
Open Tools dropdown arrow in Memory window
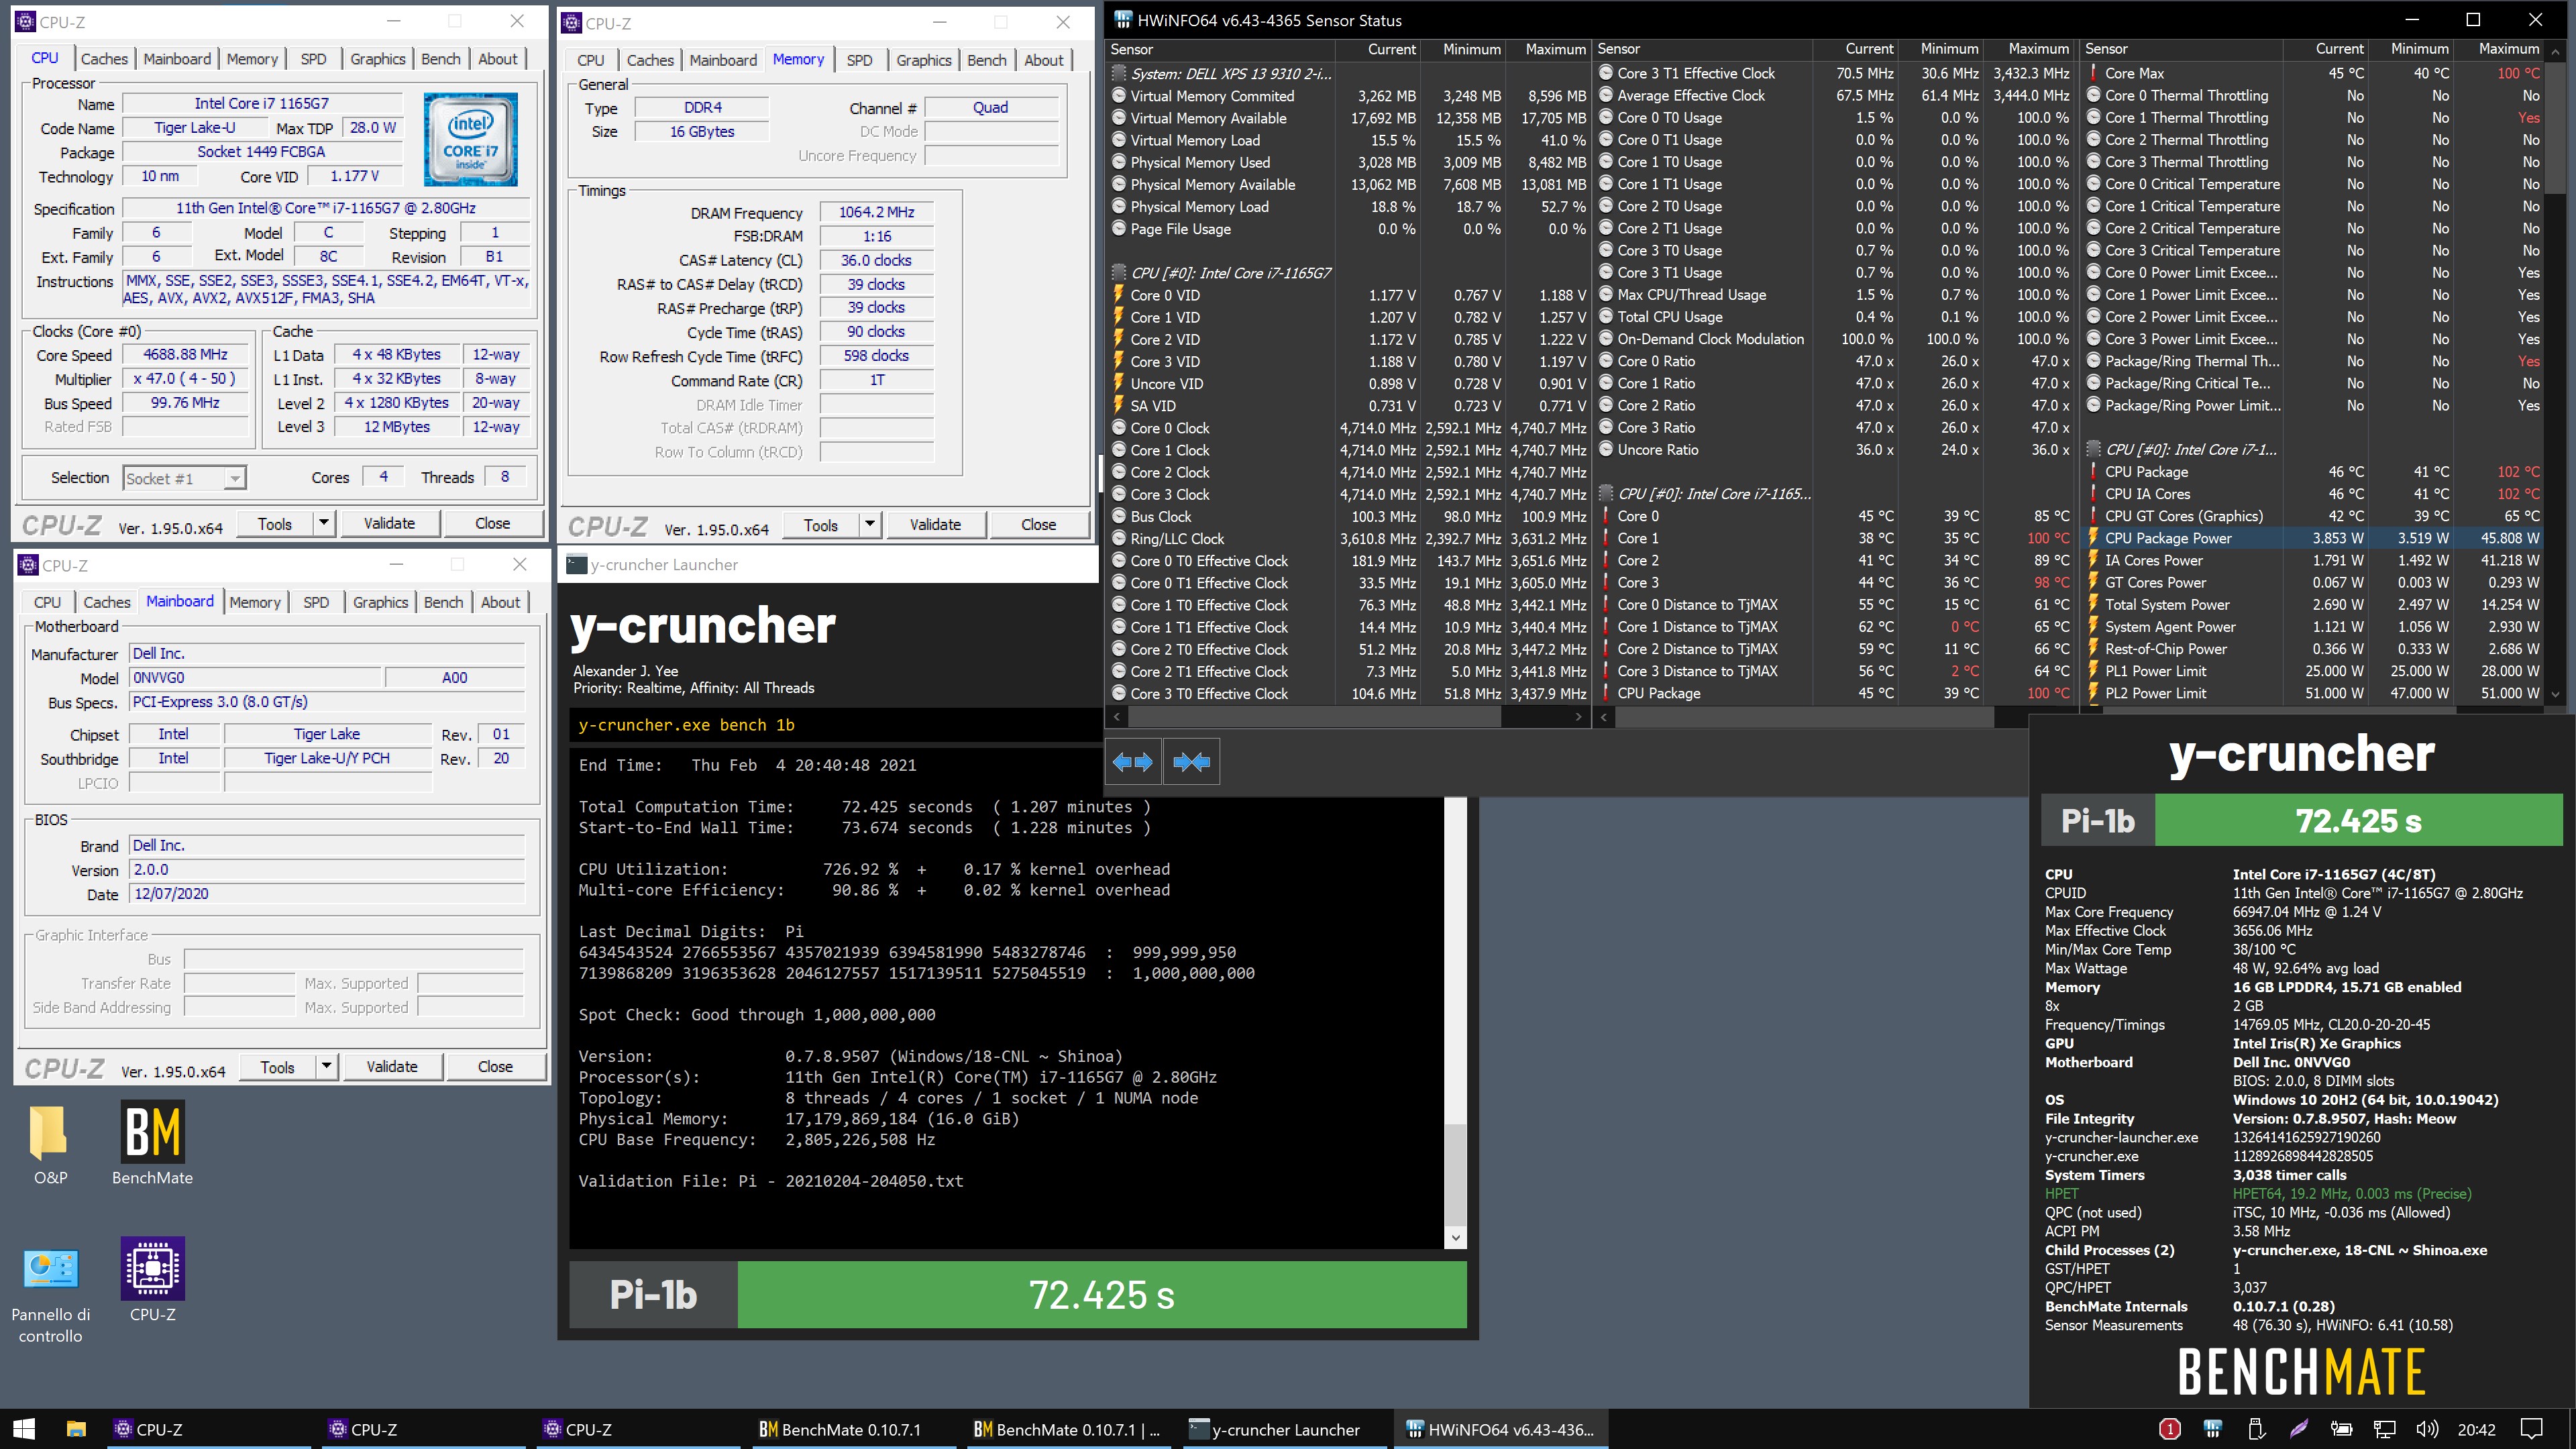(x=870, y=524)
